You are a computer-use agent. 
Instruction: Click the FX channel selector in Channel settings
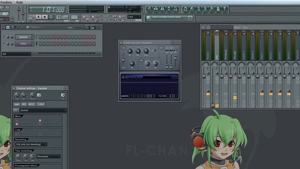point(63,95)
